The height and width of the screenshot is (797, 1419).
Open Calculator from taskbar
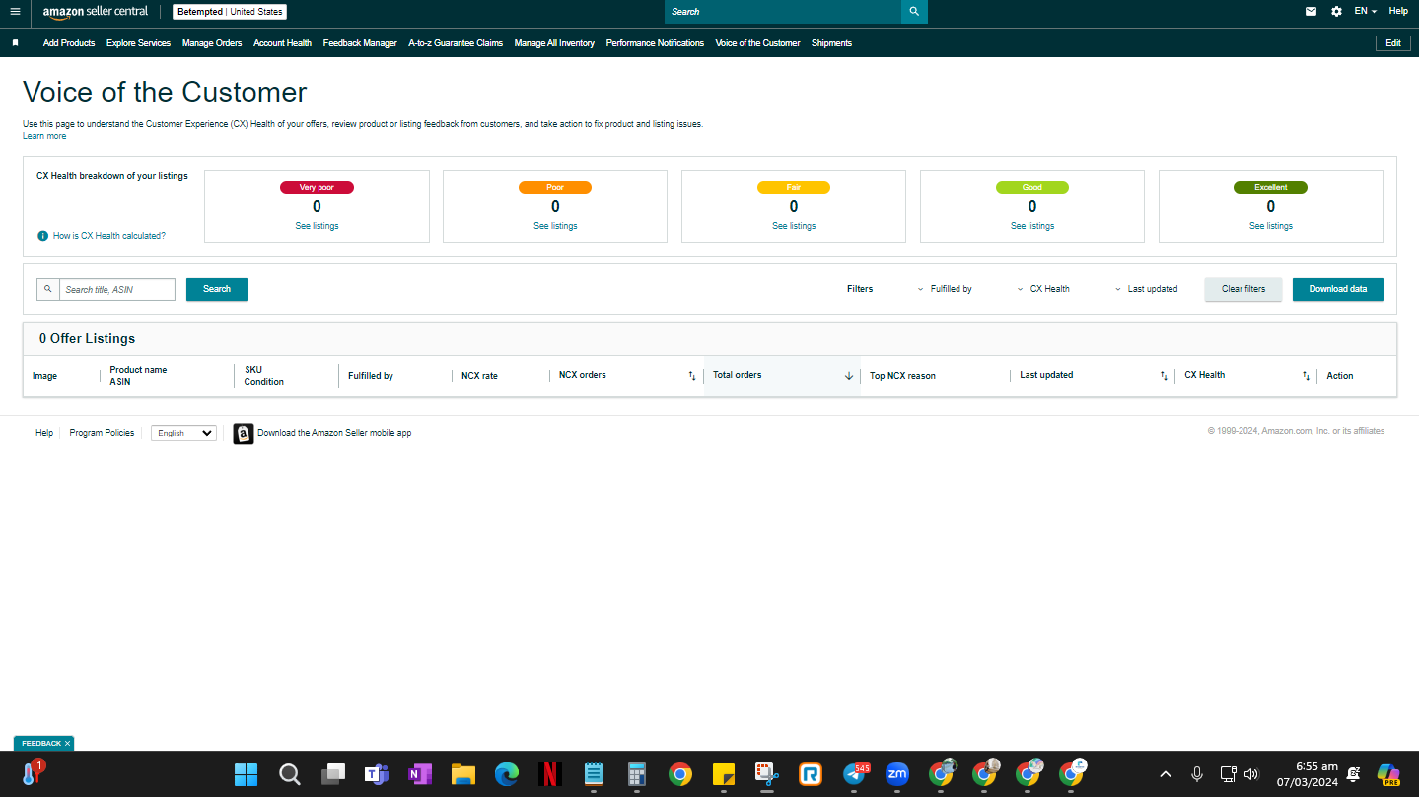637,774
